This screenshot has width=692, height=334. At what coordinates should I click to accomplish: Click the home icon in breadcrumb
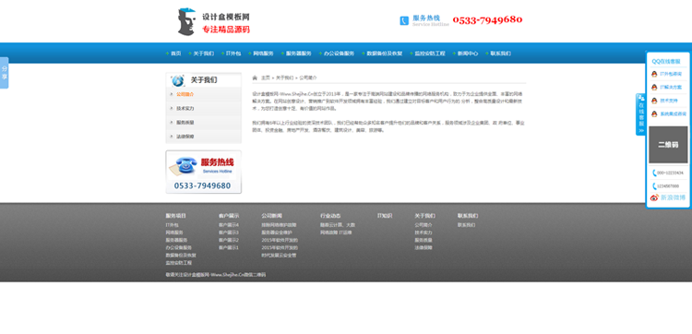(x=255, y=78)
